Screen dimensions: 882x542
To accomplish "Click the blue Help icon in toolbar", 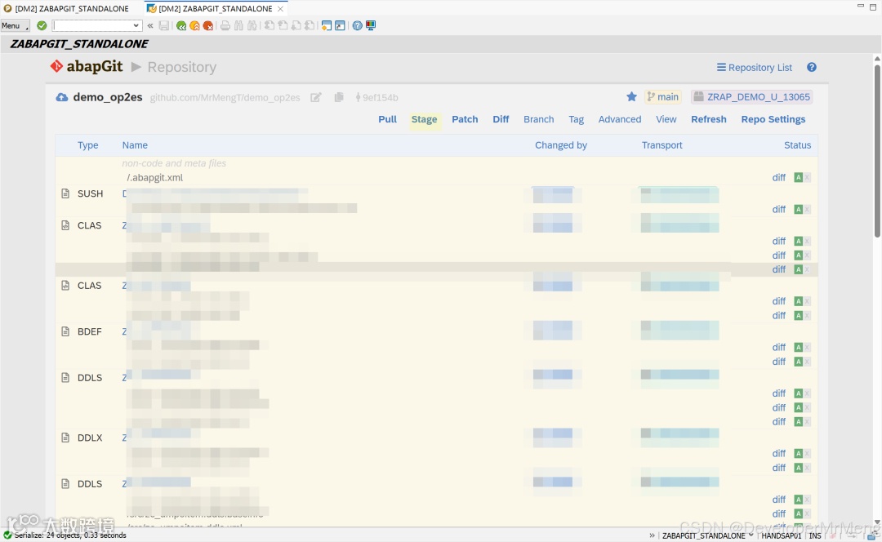I will 357,25.
